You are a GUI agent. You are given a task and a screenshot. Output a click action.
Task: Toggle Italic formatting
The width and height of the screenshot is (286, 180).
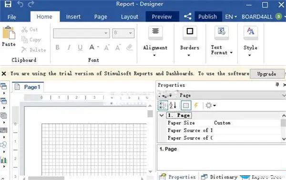(69, 47)
